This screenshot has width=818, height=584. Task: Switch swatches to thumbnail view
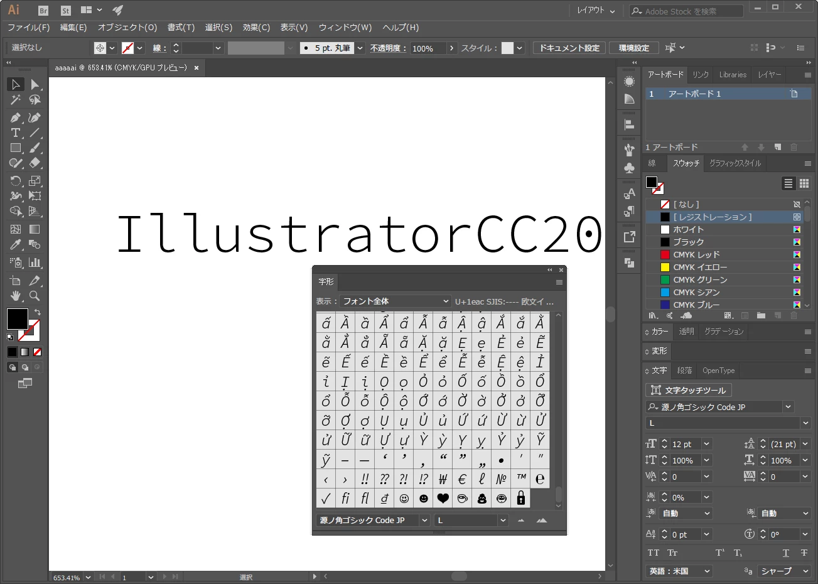click(x=804, y=183)
